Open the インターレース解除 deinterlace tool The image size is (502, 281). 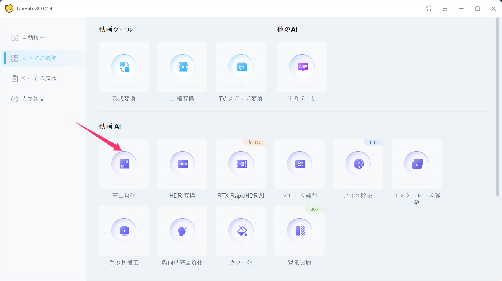pos(416,164)
